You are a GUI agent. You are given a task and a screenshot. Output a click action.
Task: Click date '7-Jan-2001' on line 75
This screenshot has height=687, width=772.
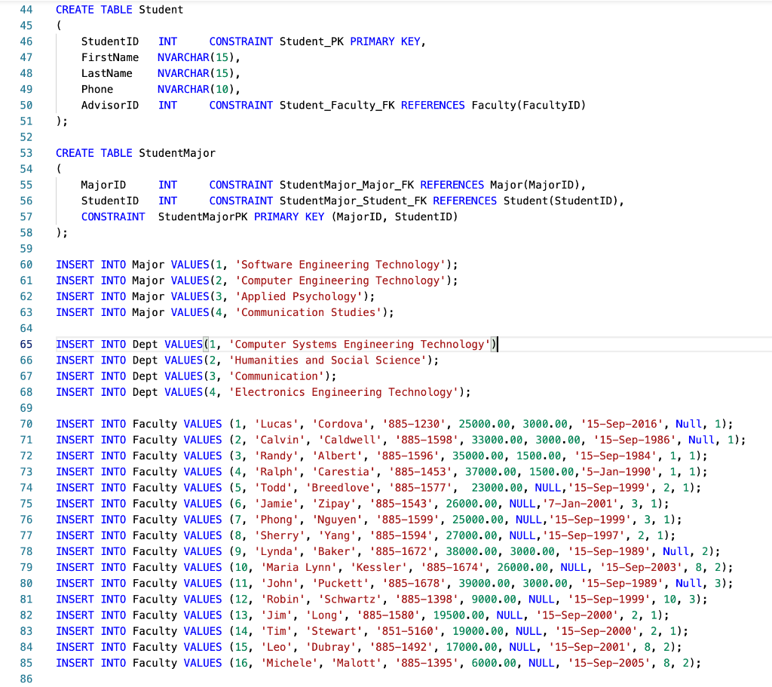click(x=581, y=504)
